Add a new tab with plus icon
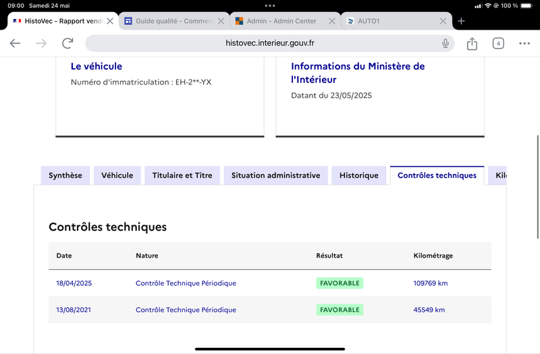This screenshot has width=540, height=354. [462, 21]
